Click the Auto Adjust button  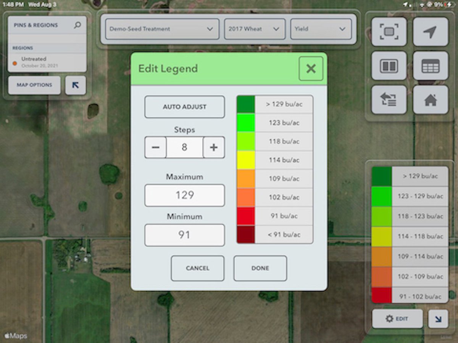(x=184, y=107)
